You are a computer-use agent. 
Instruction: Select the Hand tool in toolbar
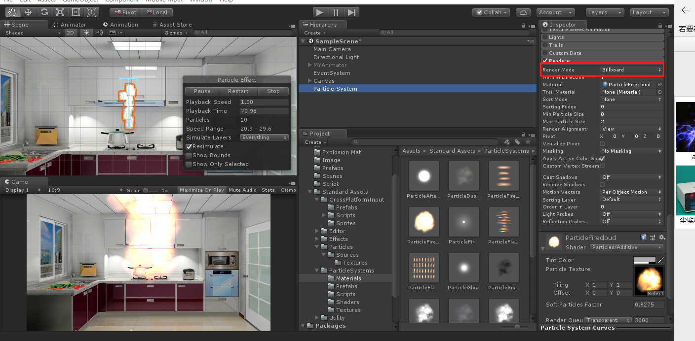tap(12, 12)
